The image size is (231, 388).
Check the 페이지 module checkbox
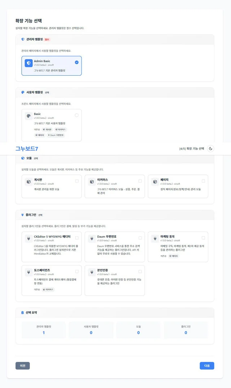coord(203,181)
